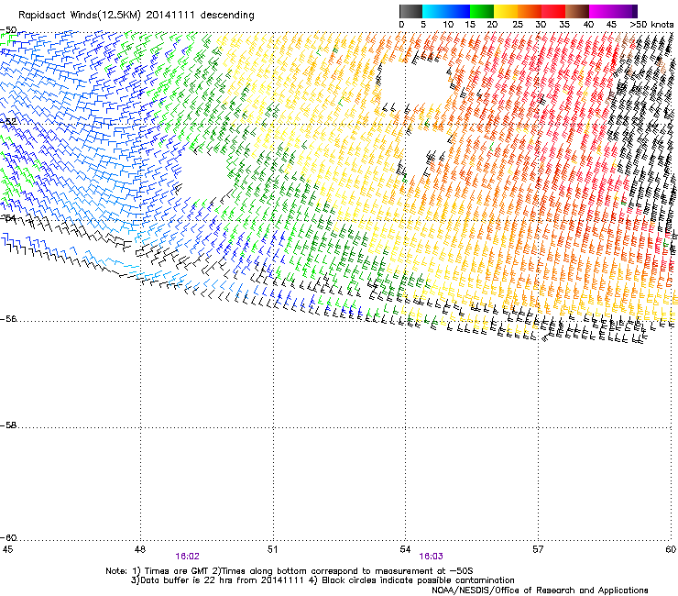Click the '-54' latitude axis label

pos(8,217)
